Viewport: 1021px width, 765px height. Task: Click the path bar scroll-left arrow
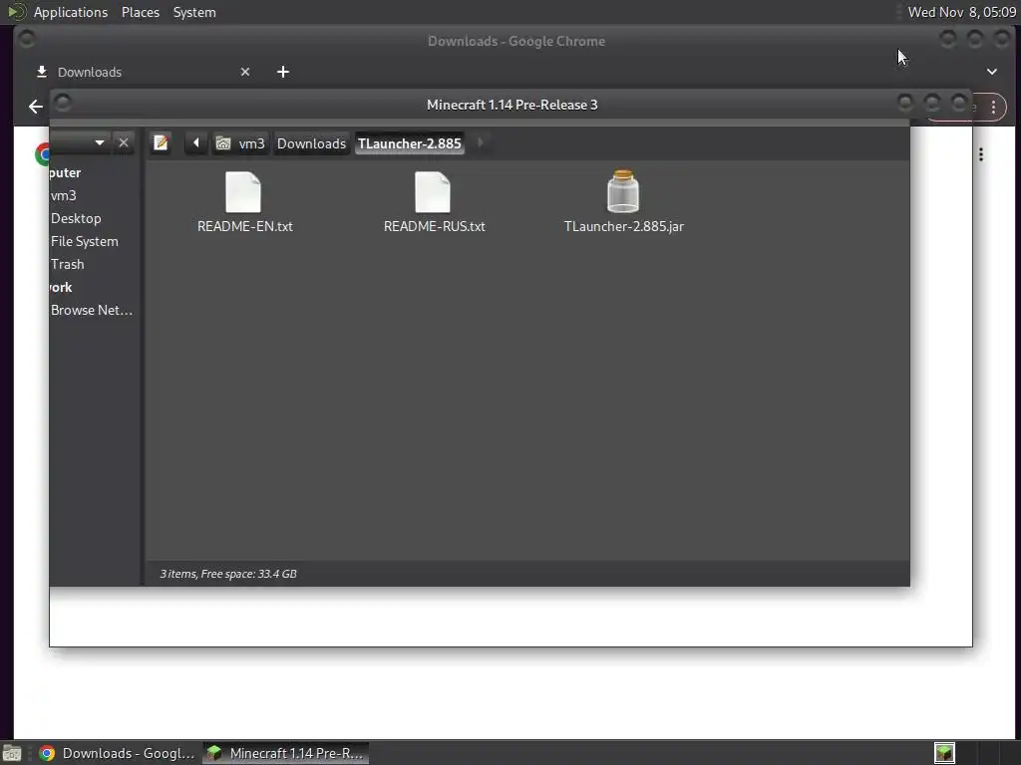coord(196,142)
